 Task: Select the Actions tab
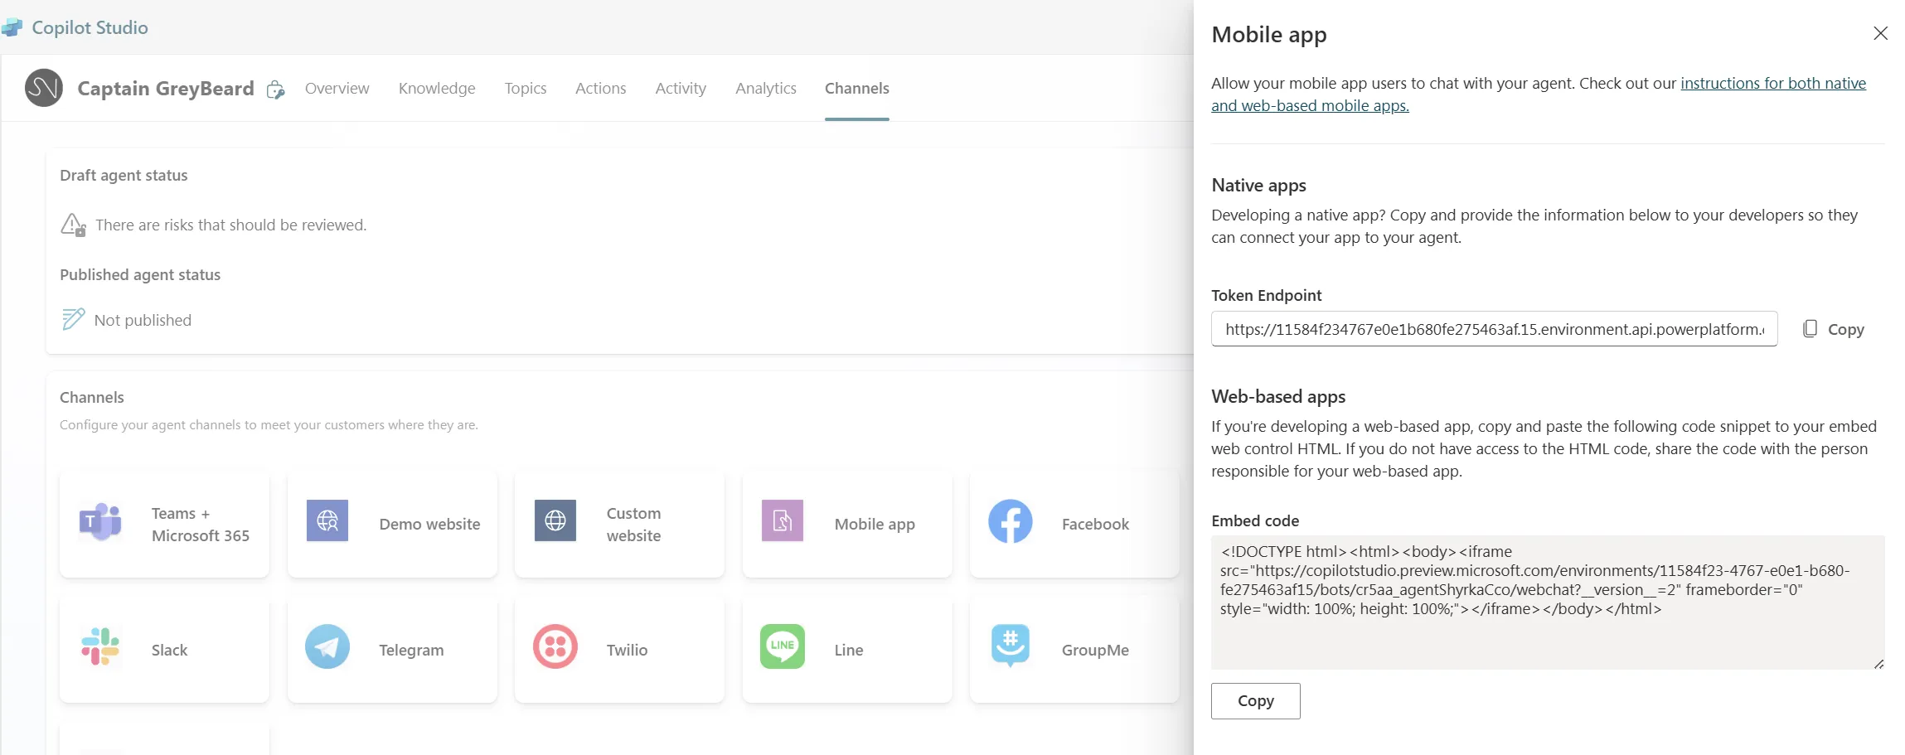tap(601, 88)
